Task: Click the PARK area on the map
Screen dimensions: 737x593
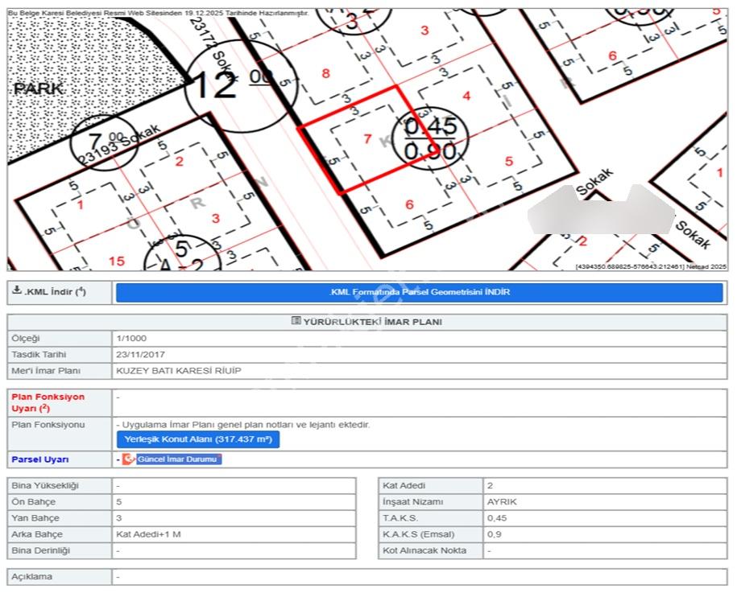Action: pyautogui.click(x=39, y=89)
